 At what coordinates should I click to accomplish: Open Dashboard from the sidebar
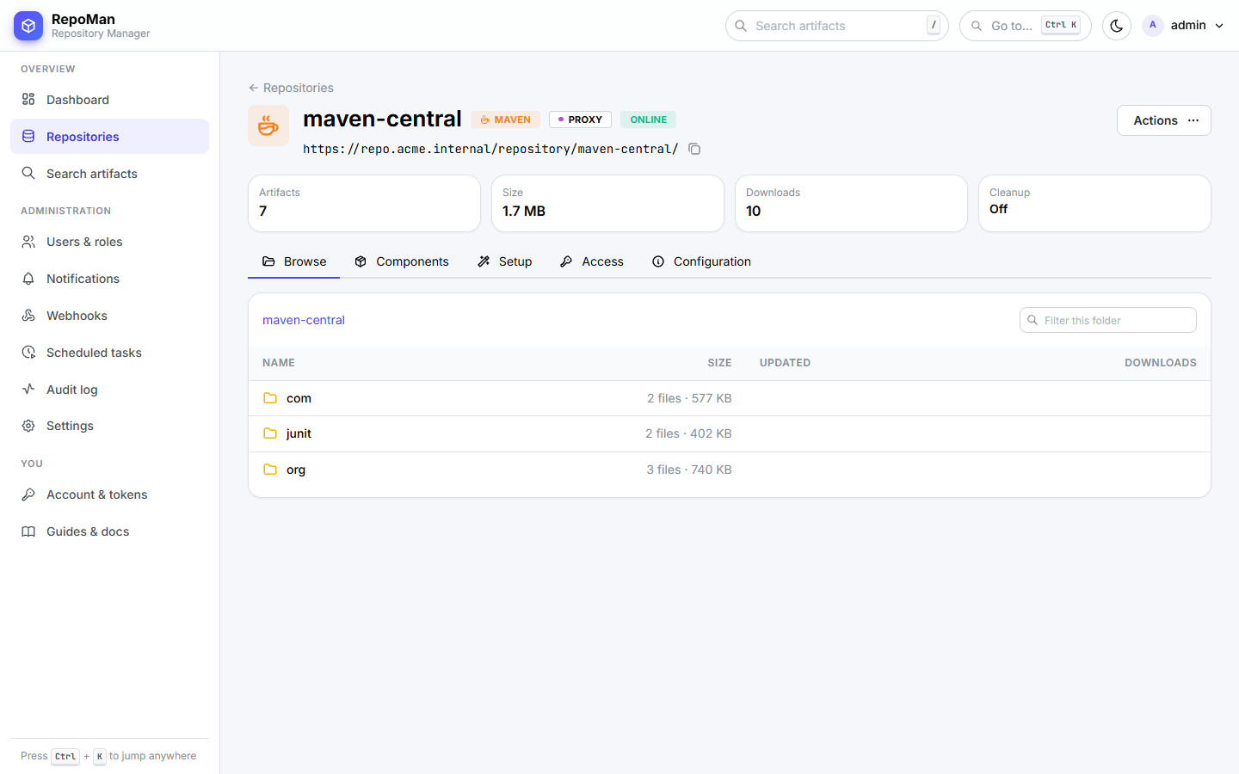(x=109, y=100)
